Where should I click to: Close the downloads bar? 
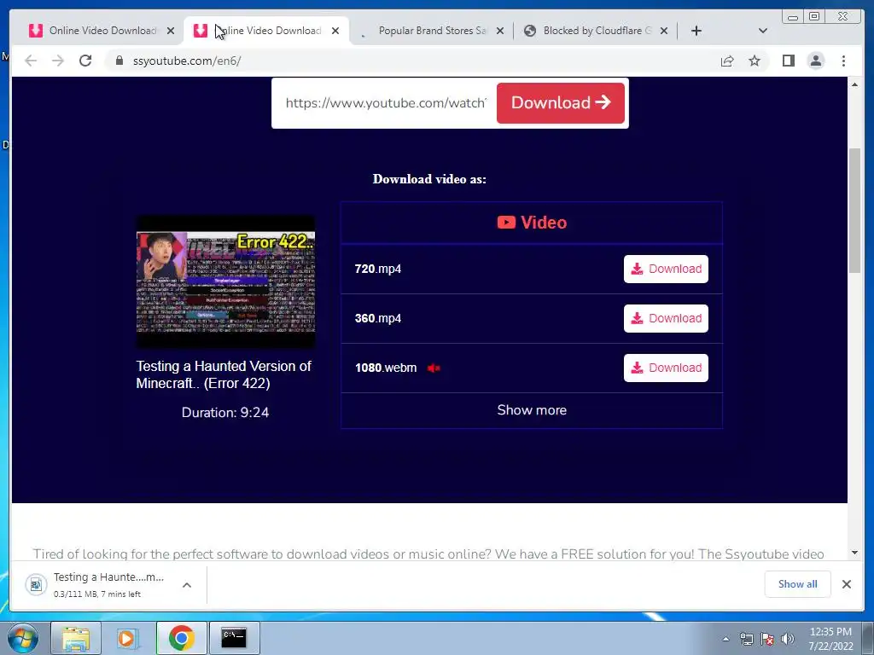(847, 584)
